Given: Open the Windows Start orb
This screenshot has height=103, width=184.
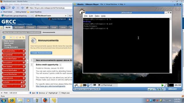Looking at the screenshot, I should pos(3,100).
